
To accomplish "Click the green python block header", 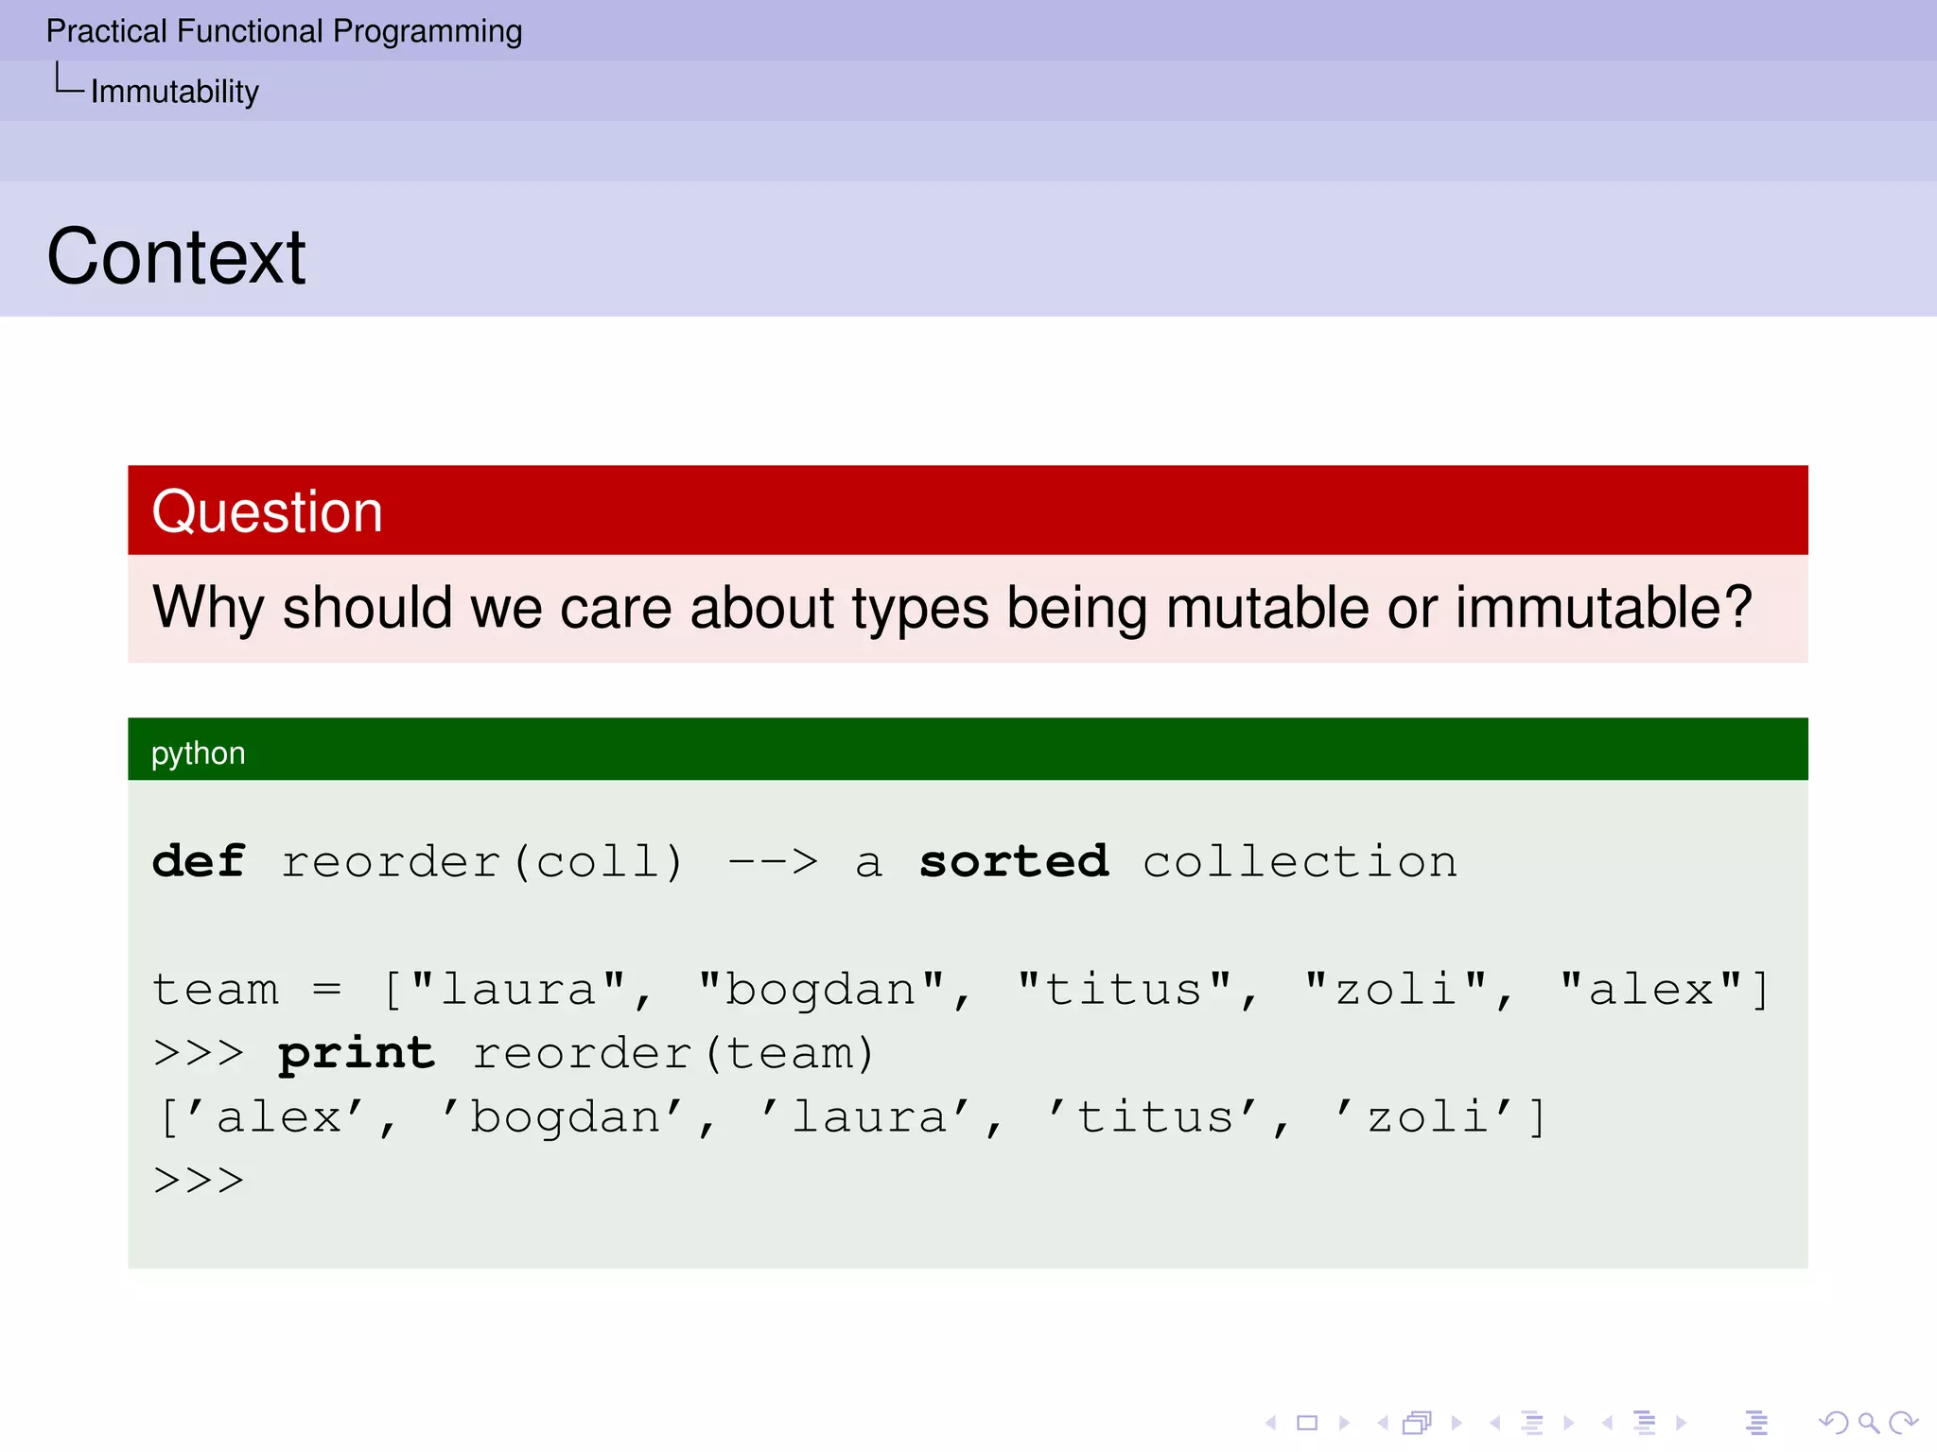I will pos(968,749).
